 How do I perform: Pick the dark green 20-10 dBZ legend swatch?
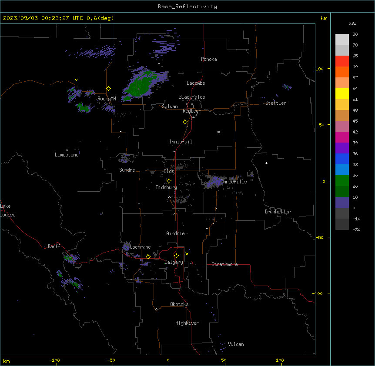342,192
